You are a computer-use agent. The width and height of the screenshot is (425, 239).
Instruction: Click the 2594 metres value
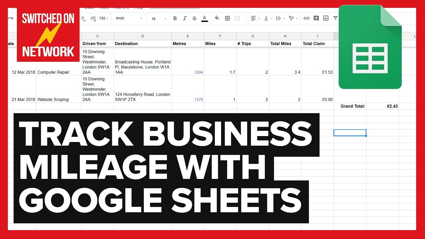pos(199,72)
